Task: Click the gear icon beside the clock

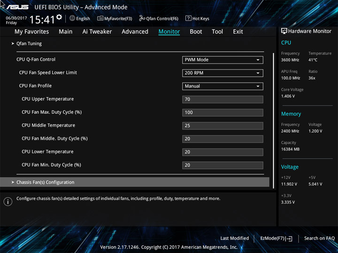Action: [x=59, y=17]
